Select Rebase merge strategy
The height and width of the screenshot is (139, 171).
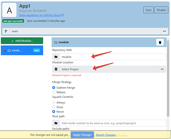pyautogui.click(x=54, y=92)
